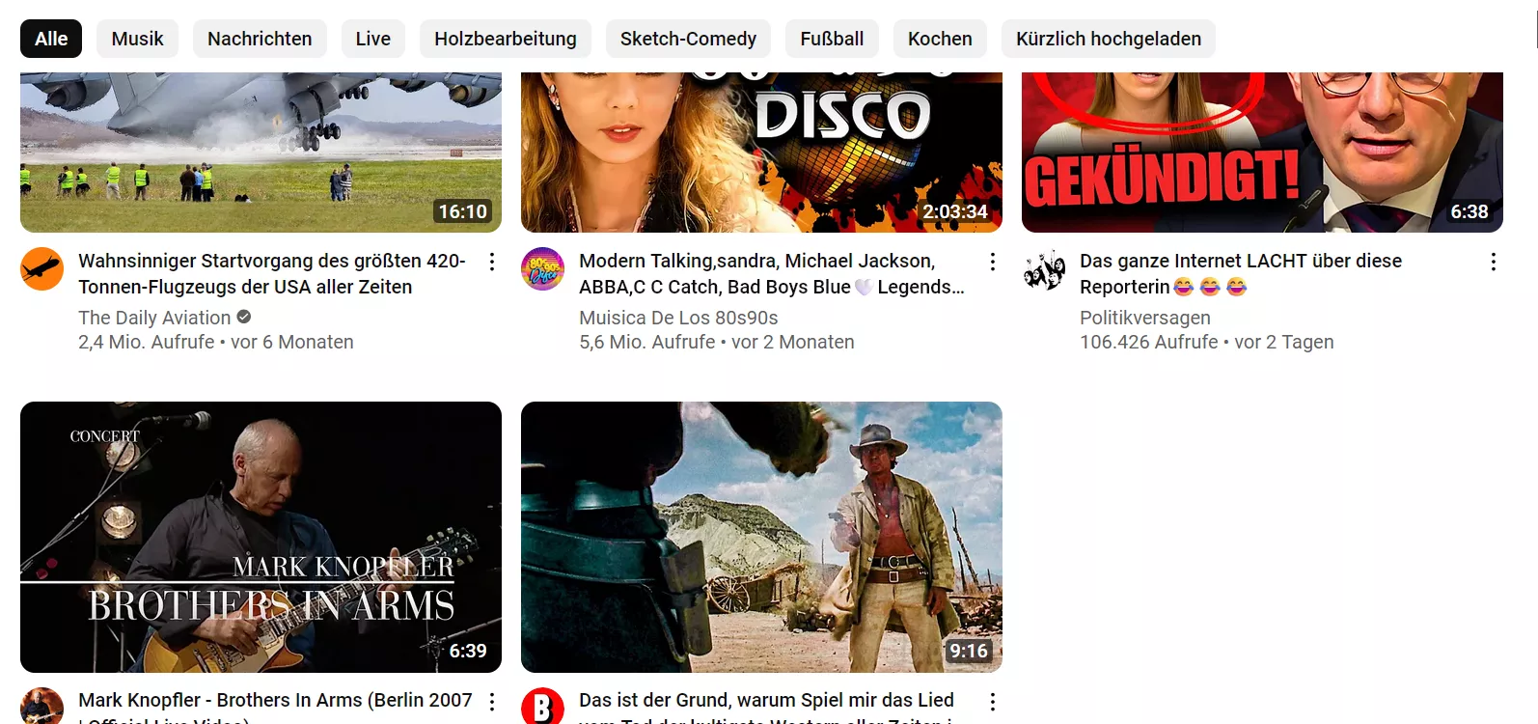Image resolution: width=1538 pixels, height=724 pixels.
Task: Open more options for the Western video
Action: click(x=993, y=701)
